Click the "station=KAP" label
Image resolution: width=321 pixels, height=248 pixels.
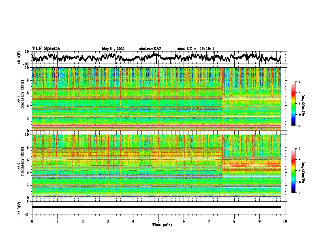click(150, 49)
